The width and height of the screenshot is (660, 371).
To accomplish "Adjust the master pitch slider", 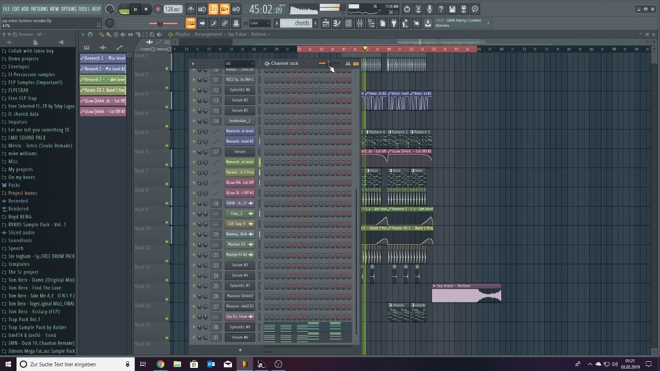I will coord(160,23).
